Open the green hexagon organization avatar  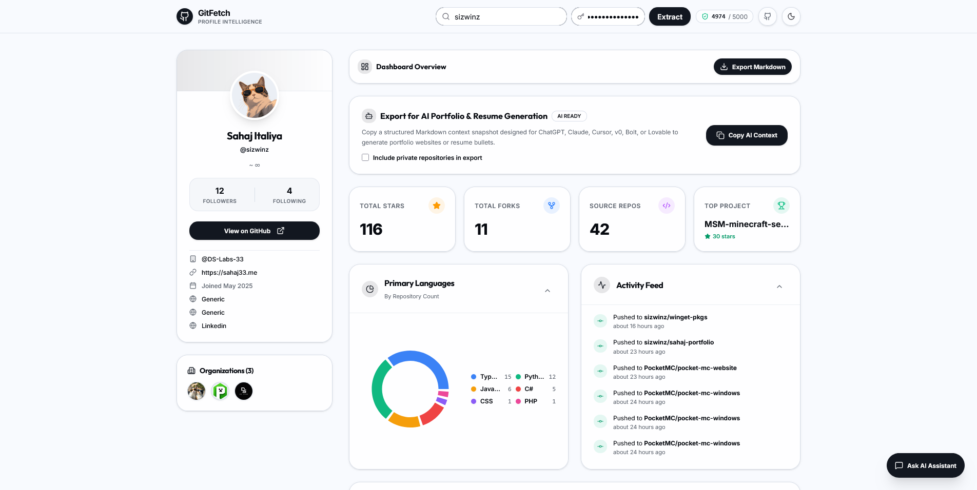[220, 391]
